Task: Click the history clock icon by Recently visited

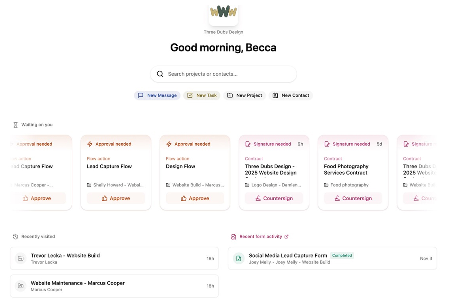Action: 15,237
